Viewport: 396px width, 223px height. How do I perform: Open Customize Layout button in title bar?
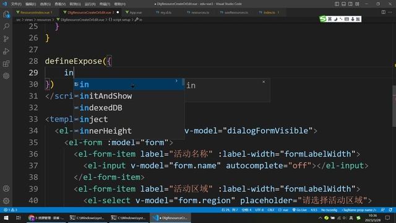357,4
